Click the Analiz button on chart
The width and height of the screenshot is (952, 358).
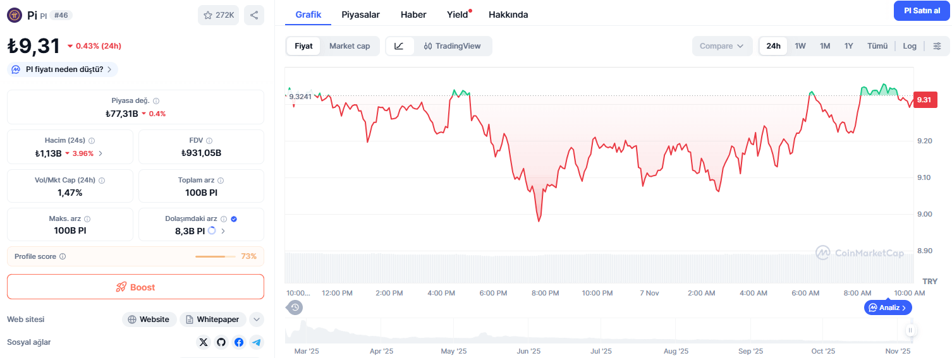click(888, 307)
